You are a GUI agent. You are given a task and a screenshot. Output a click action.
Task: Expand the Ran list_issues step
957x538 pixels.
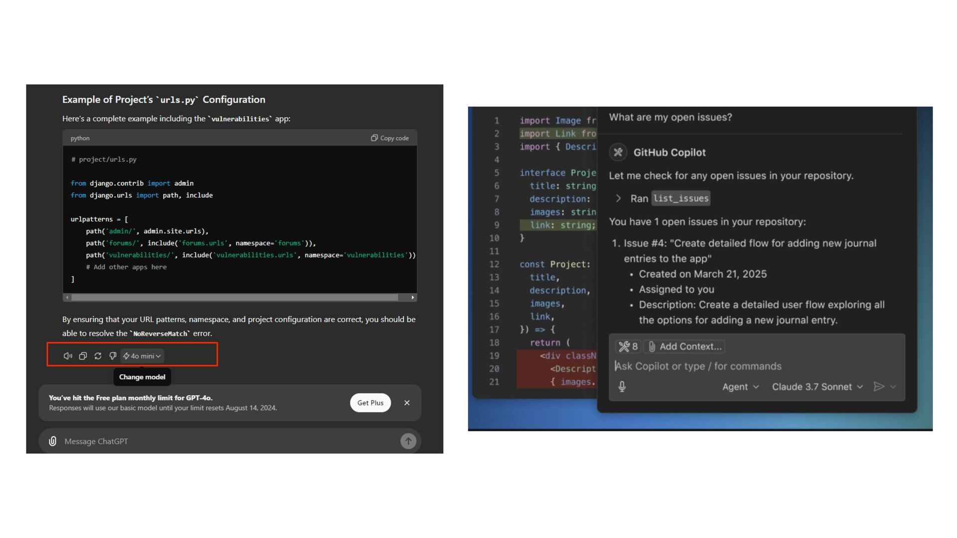(618, 198)
